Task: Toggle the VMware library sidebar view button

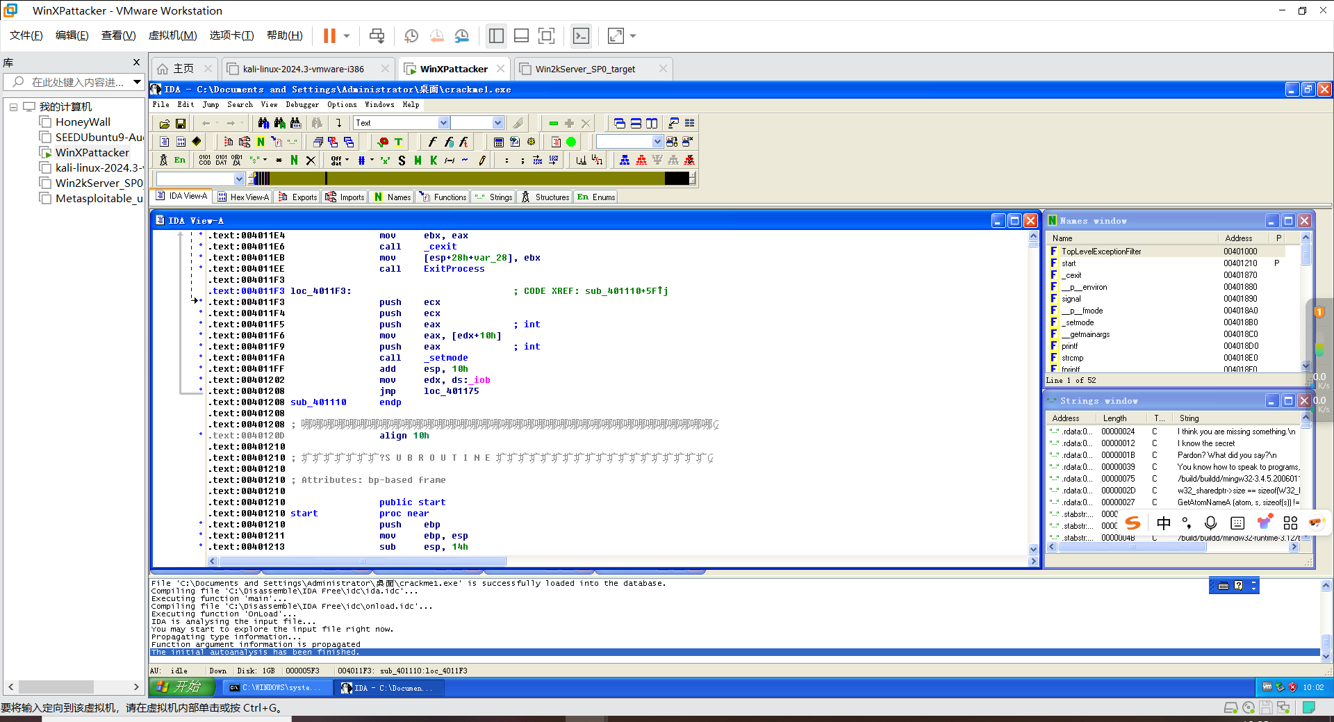Action: pyautogui.click(x=496, y=35)
